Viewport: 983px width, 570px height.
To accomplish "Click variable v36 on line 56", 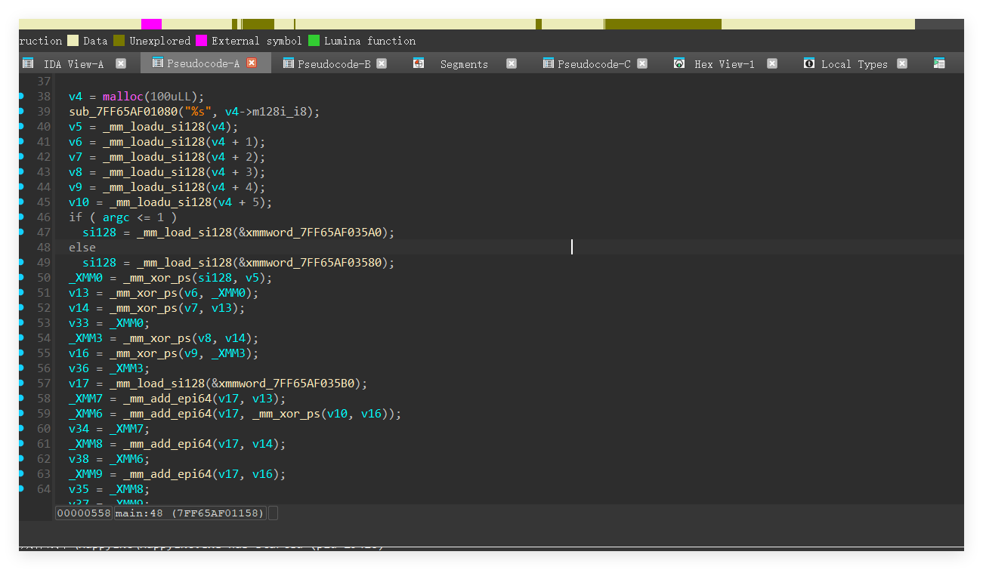I will coord(79,368).
